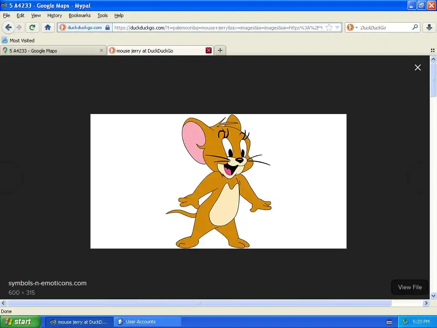Reload the page with the refresh icon
Screen dimensions: 437x328
[32, 27]
